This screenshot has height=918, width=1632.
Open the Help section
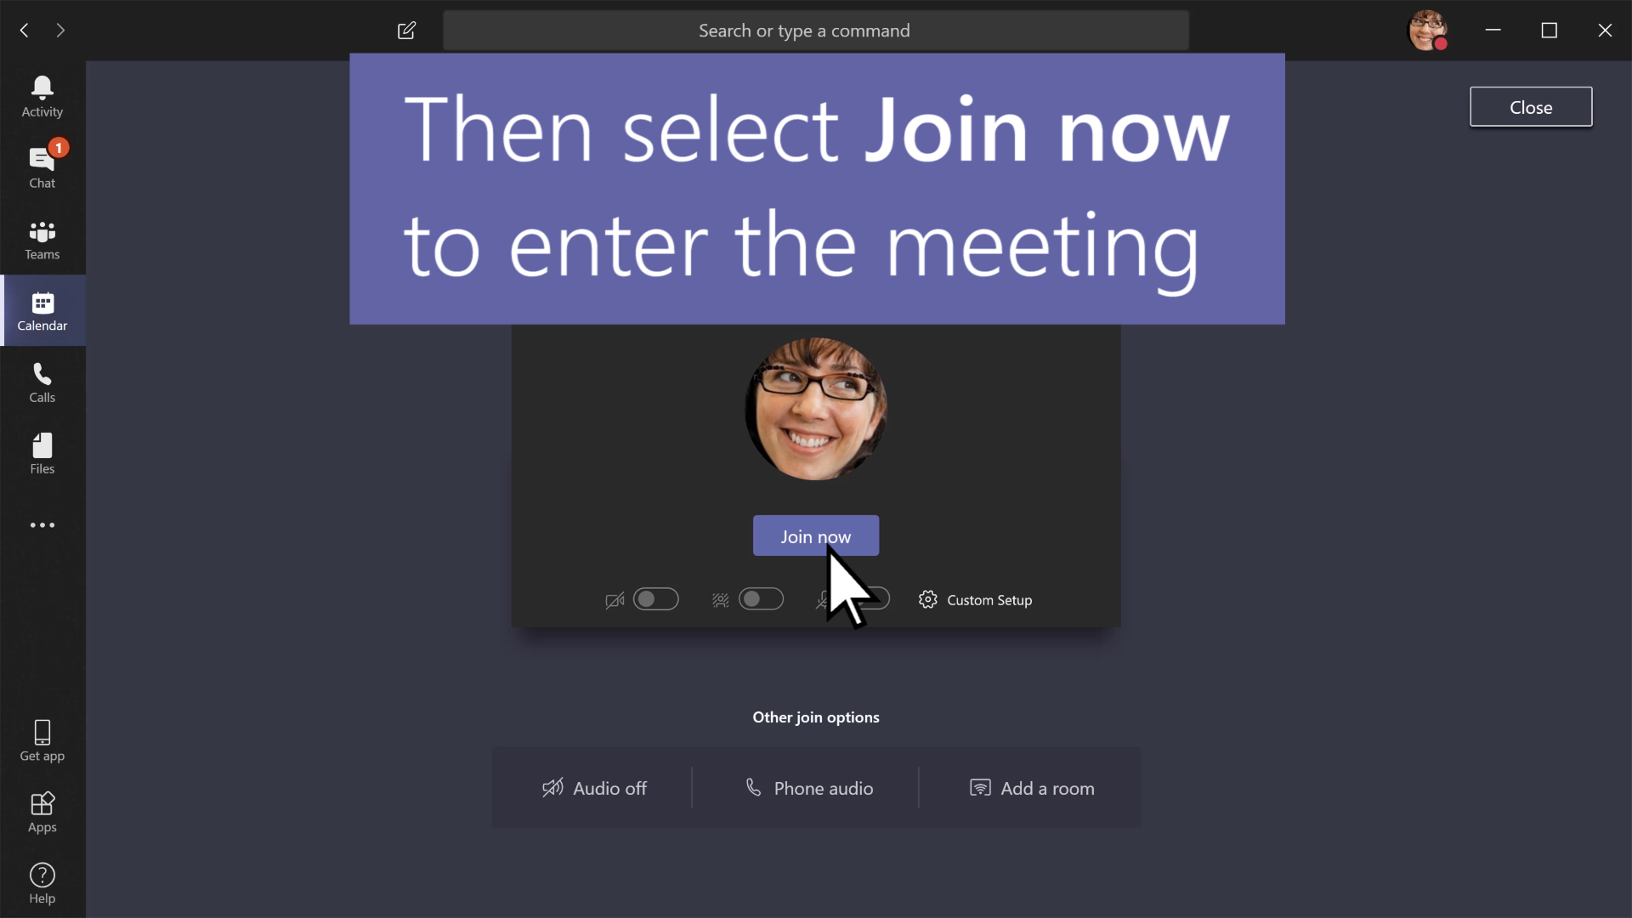42,882
